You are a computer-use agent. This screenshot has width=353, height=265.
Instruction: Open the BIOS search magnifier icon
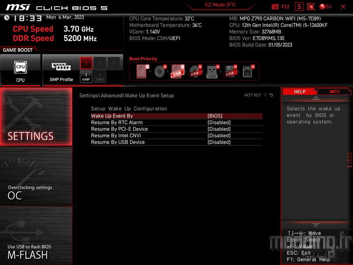click(x=311, y=7)
